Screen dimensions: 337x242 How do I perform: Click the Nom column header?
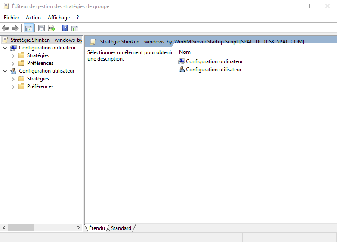click(185, 52)
